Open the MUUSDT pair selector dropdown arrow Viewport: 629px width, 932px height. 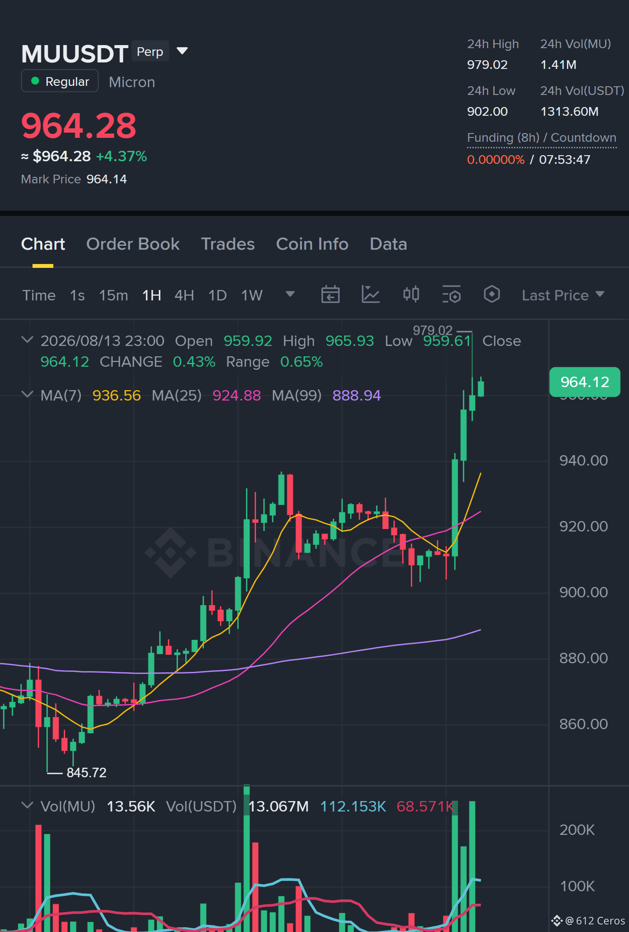[182, 51]
